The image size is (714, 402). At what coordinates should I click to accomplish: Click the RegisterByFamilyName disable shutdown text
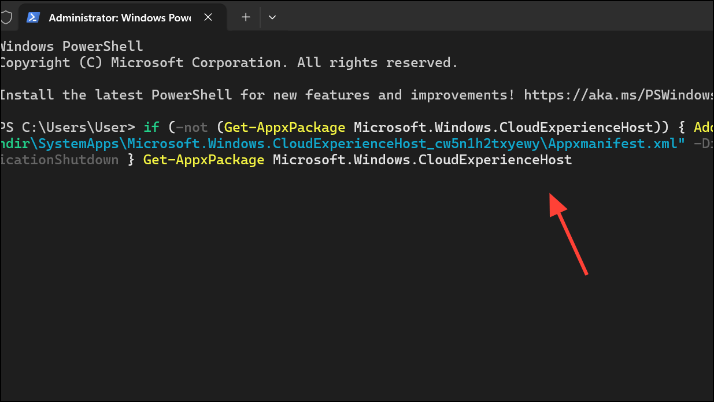[58, 160]
